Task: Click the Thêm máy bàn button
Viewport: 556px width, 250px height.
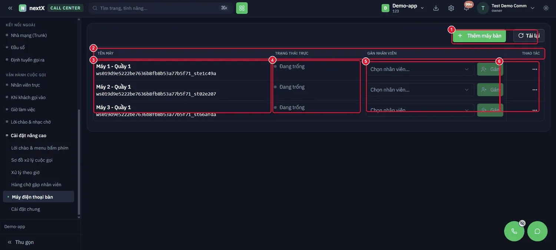Action: point(479,36)
